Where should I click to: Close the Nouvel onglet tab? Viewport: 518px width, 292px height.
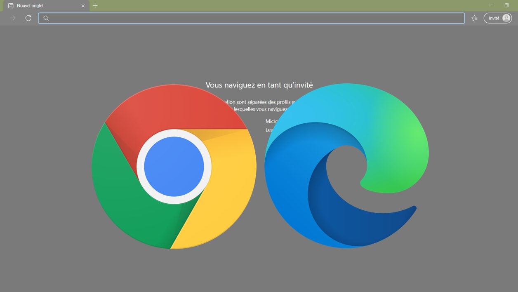[83, 6]
